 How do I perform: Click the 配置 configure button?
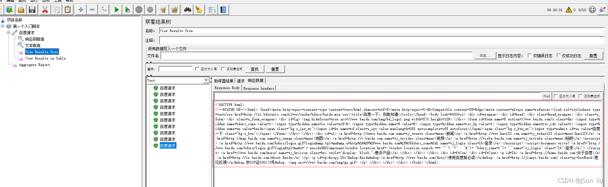593,56
